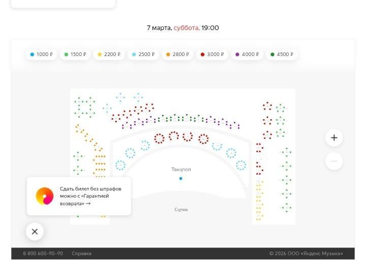The image size is (366, 275).
Task: Toggle the 2200 ₽ price filter
Action: click(x=109, y=54)
